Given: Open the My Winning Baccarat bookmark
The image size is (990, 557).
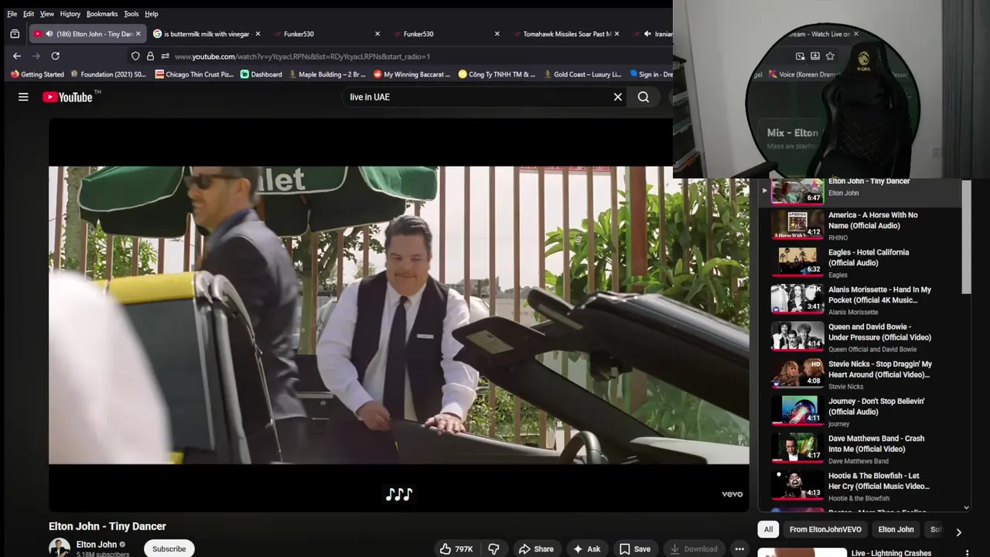Looking at the screenshot, I should pos(412,74).
